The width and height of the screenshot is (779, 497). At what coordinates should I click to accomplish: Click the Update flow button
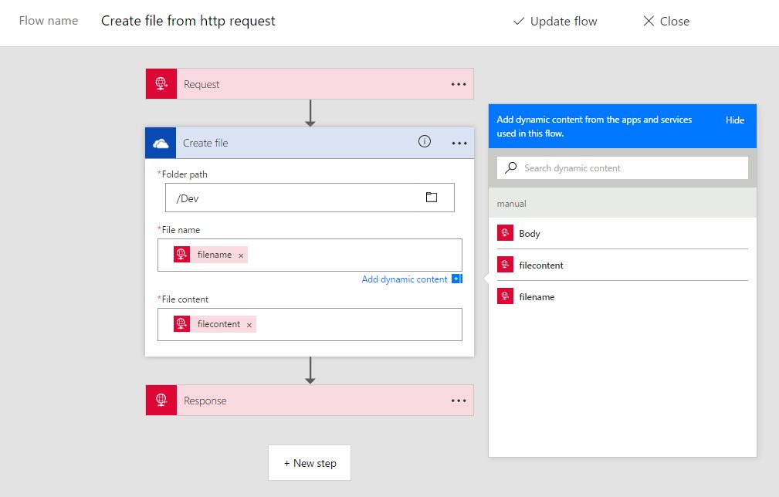555,22
